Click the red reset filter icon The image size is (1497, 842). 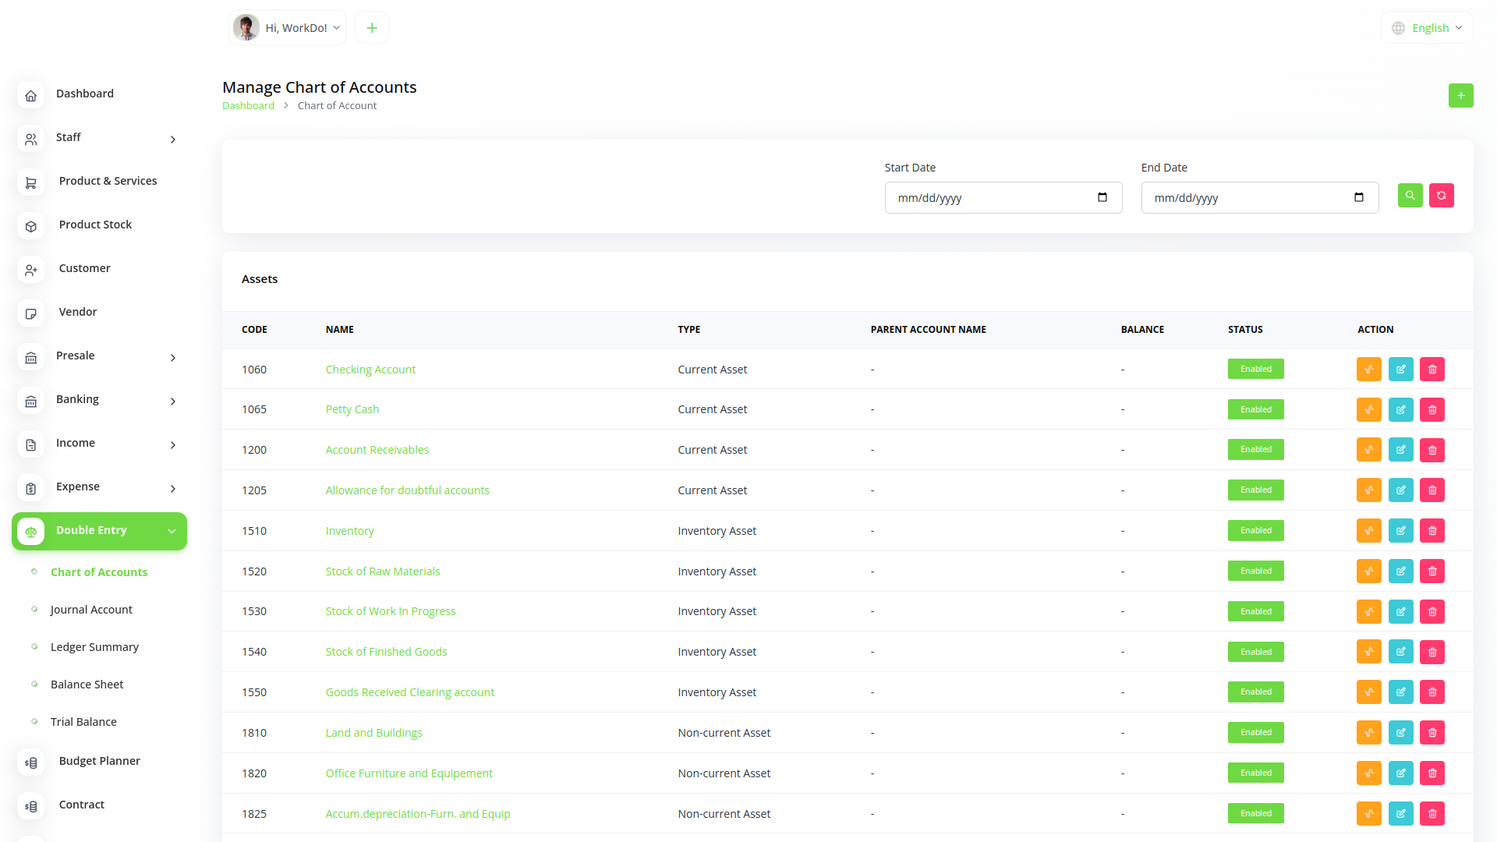click(1441, 196)
